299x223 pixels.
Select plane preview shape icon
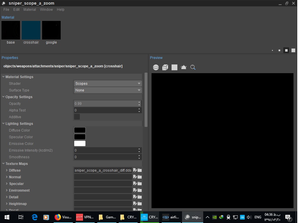point(174,67)
